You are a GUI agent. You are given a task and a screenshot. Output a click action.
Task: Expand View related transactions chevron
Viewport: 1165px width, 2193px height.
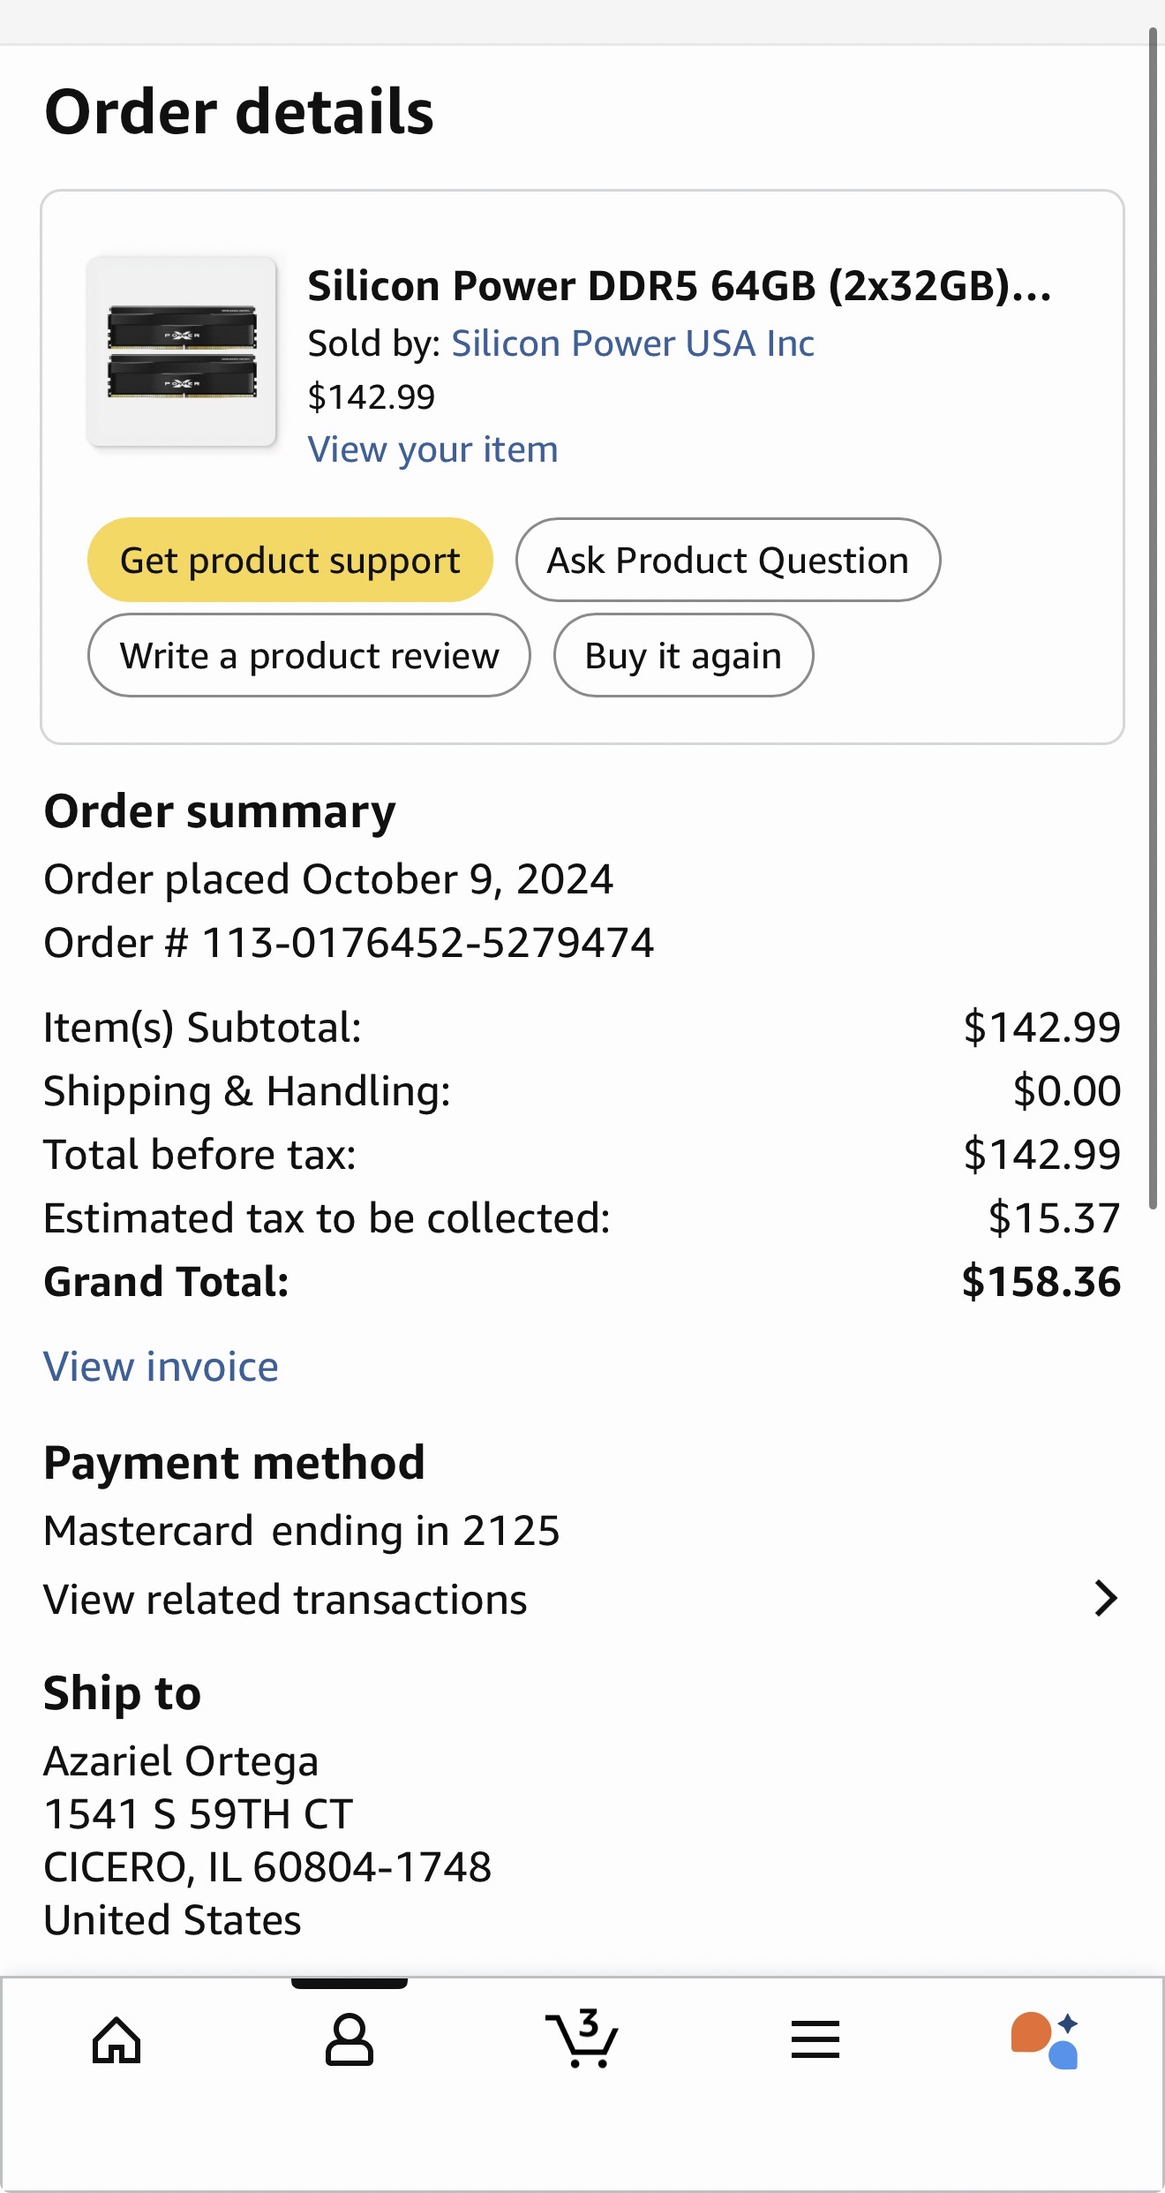point(1105,1599)
